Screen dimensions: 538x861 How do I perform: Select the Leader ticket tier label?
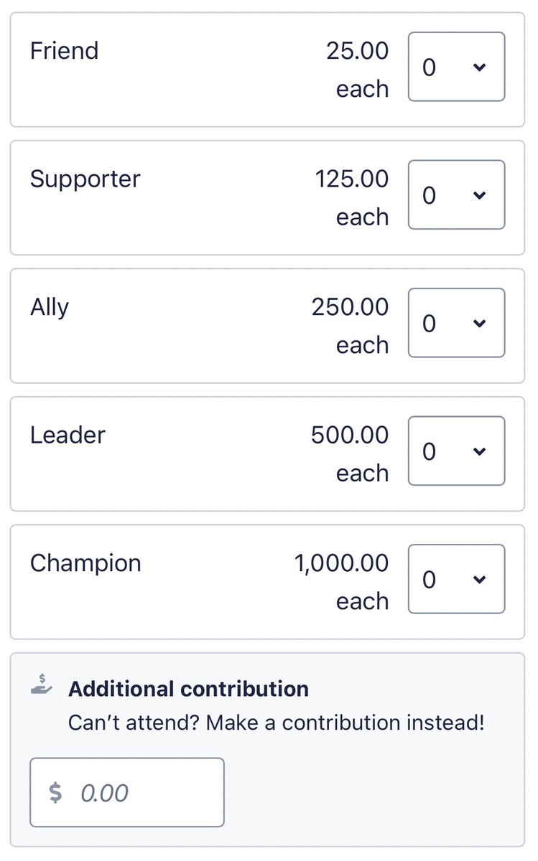click(68, 435)
